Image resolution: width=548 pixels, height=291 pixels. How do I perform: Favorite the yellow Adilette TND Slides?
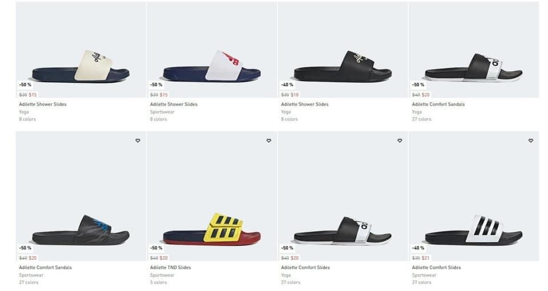[269, 140]
